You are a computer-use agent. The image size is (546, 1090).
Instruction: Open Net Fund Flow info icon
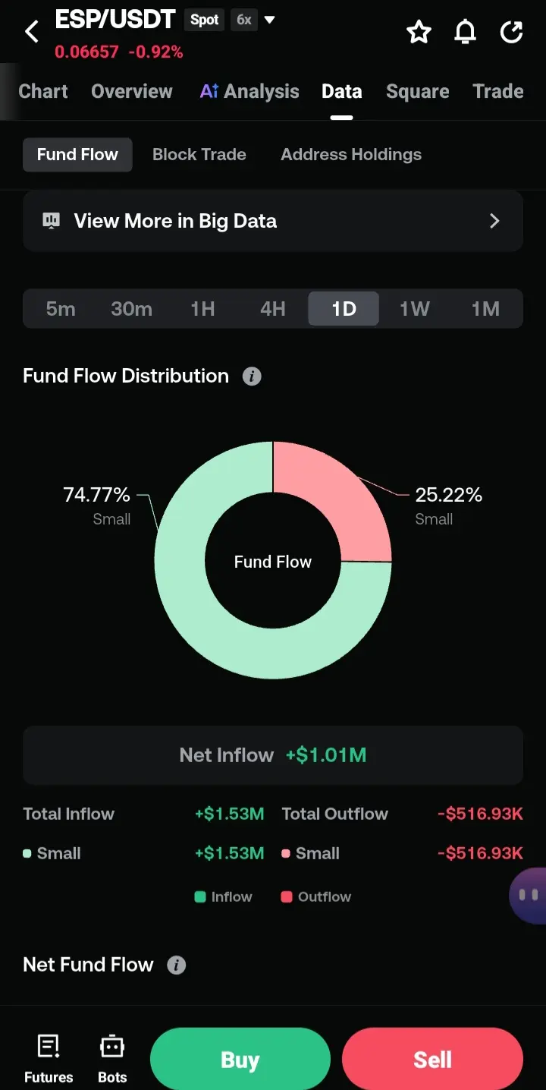[x=176, y=966]
